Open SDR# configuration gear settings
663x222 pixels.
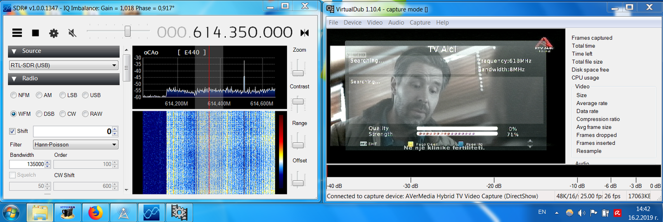pos(54,33)
